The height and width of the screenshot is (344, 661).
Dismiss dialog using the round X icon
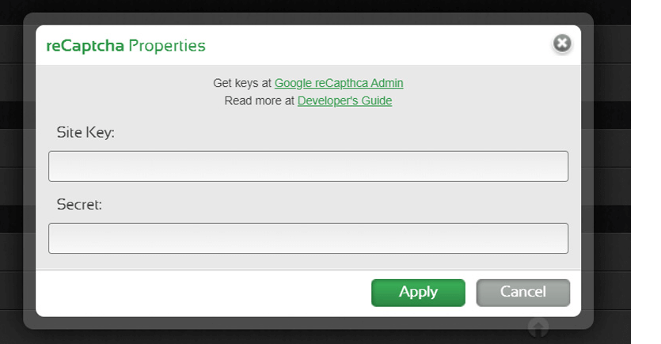(x=561, y=43)
